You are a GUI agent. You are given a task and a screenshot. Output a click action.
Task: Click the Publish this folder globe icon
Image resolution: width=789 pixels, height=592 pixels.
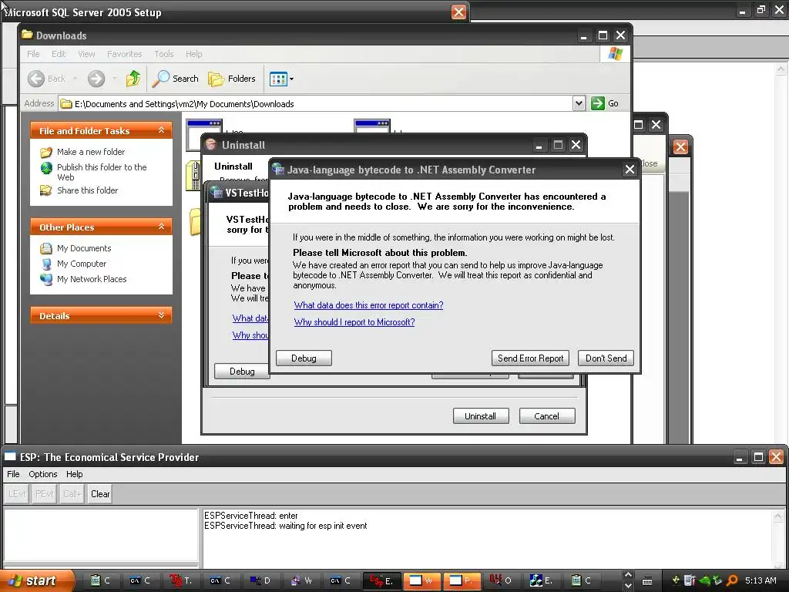tap(46, 167)
